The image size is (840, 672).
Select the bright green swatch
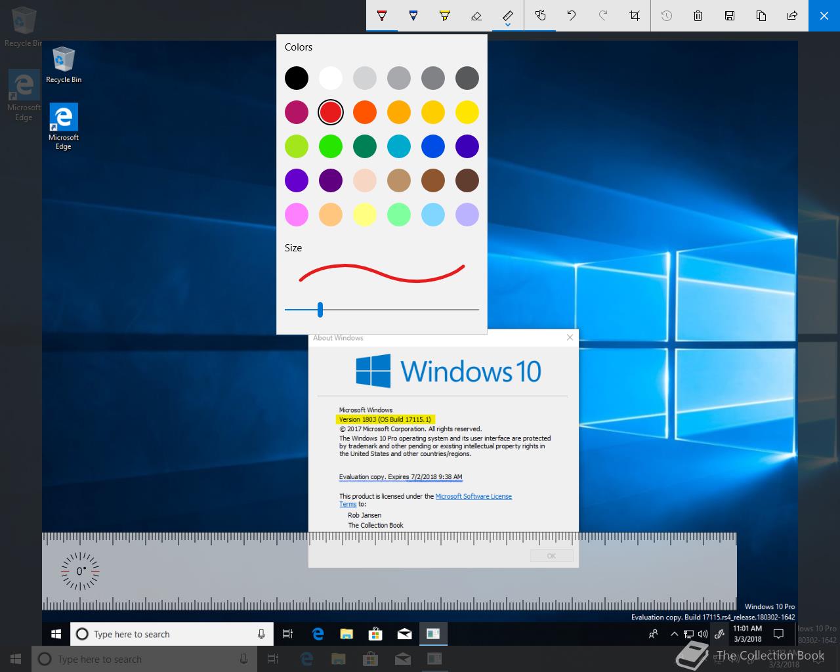[x=331, y=146]
